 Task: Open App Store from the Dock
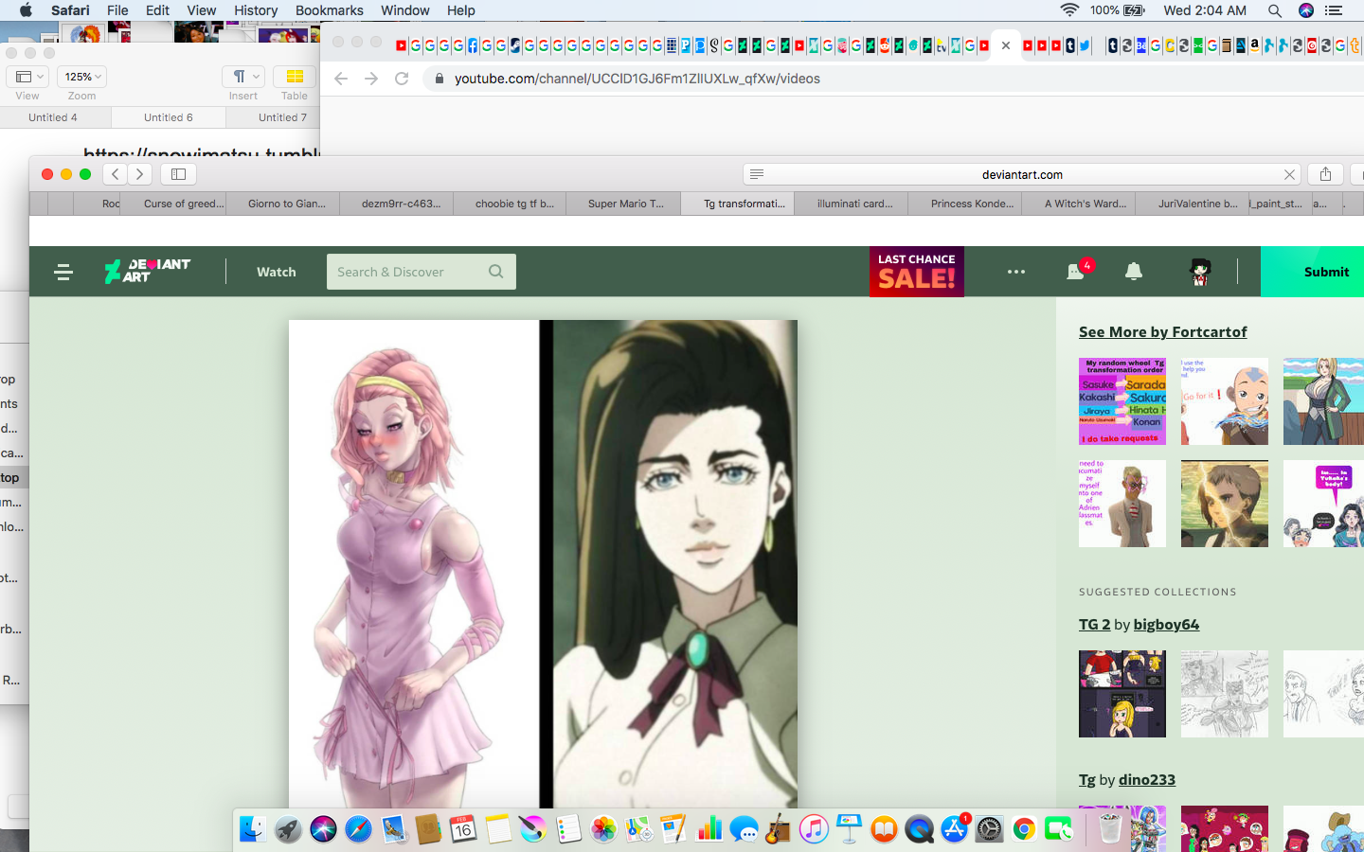pos(954,829)
